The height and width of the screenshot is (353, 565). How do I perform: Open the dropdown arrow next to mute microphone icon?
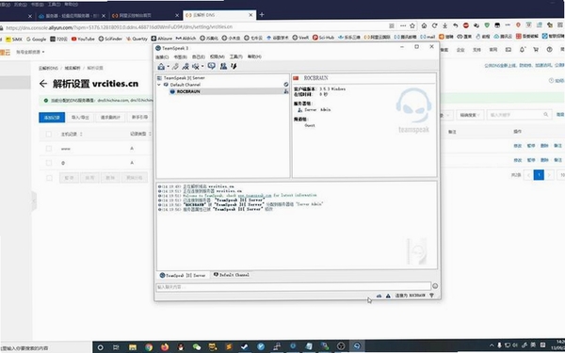(x=202, y=67)
